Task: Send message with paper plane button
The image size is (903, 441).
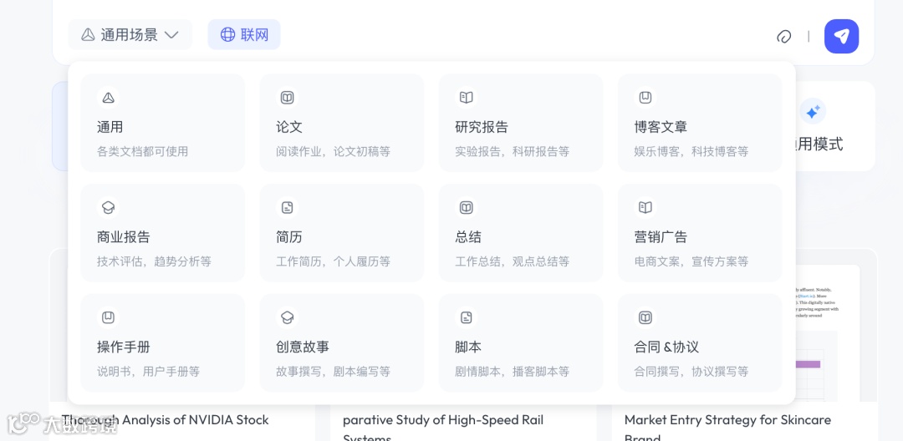Action: pyautogui.click(x=841, y=36)
